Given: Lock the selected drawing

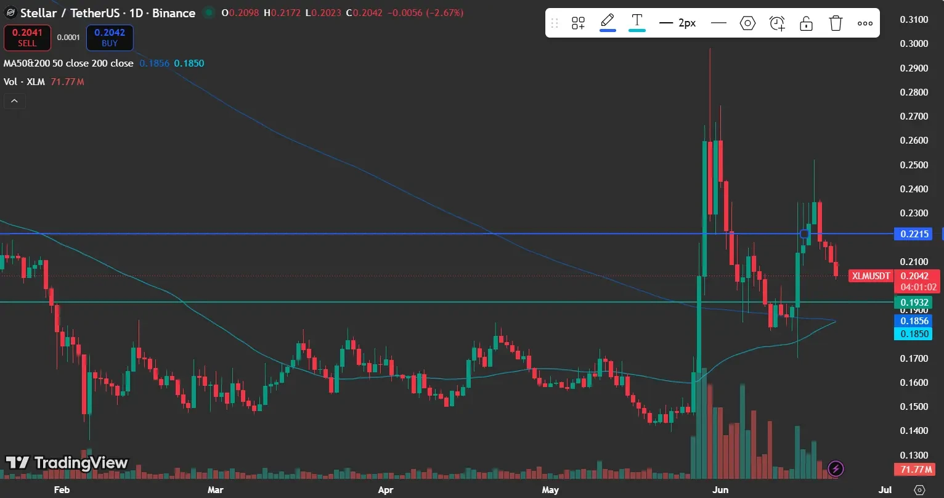Looking at the screenshot, I should (806, 23).
